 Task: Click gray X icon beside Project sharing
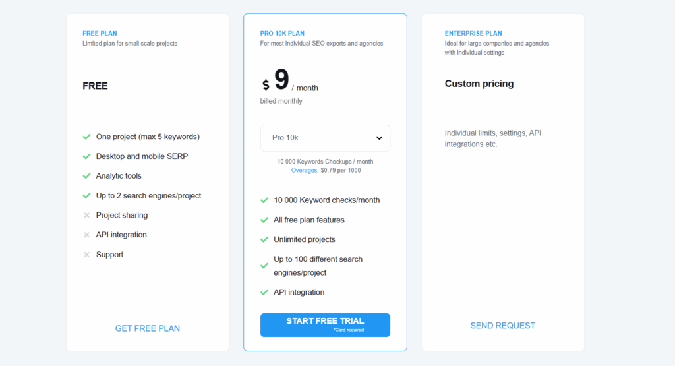tap(86, 215)
